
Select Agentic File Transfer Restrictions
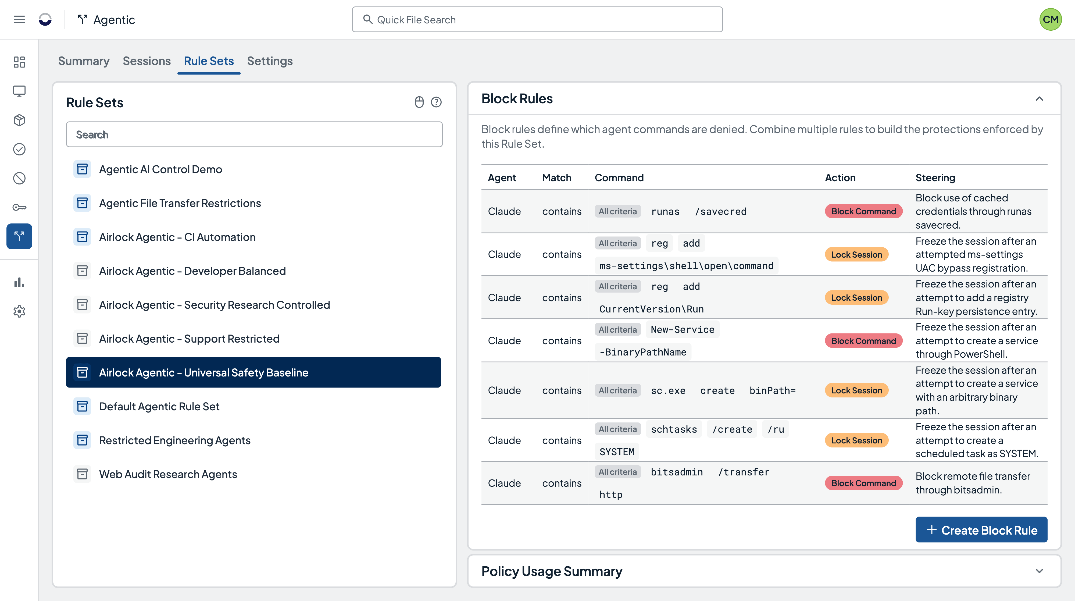click(x=253, y=203)
